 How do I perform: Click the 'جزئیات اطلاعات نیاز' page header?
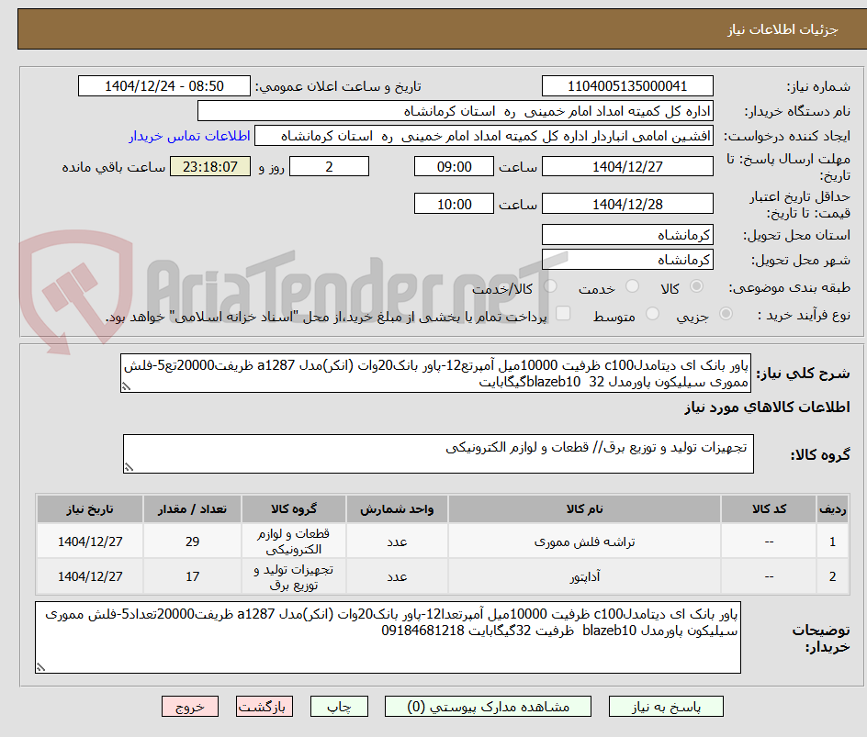(x=783, y=29)
